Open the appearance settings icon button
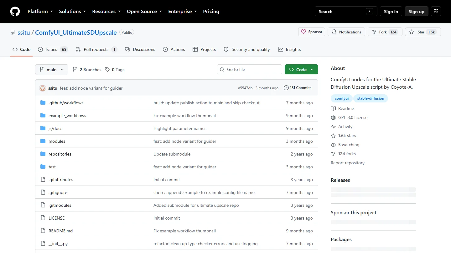The height and width of the screenshot is (253, 451). [x=436, y=12]
